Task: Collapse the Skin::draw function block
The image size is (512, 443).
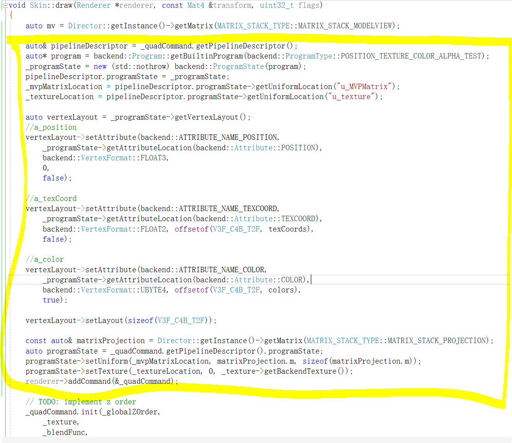Action: pos(5,5)
